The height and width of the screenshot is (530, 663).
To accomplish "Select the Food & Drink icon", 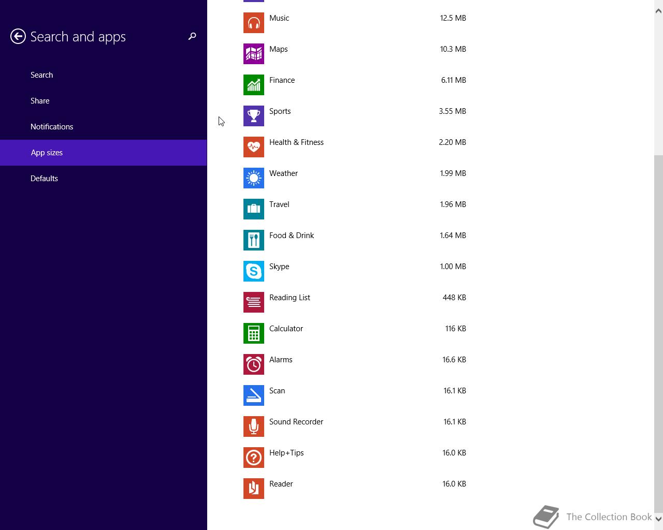I will (x=254, y=240).
